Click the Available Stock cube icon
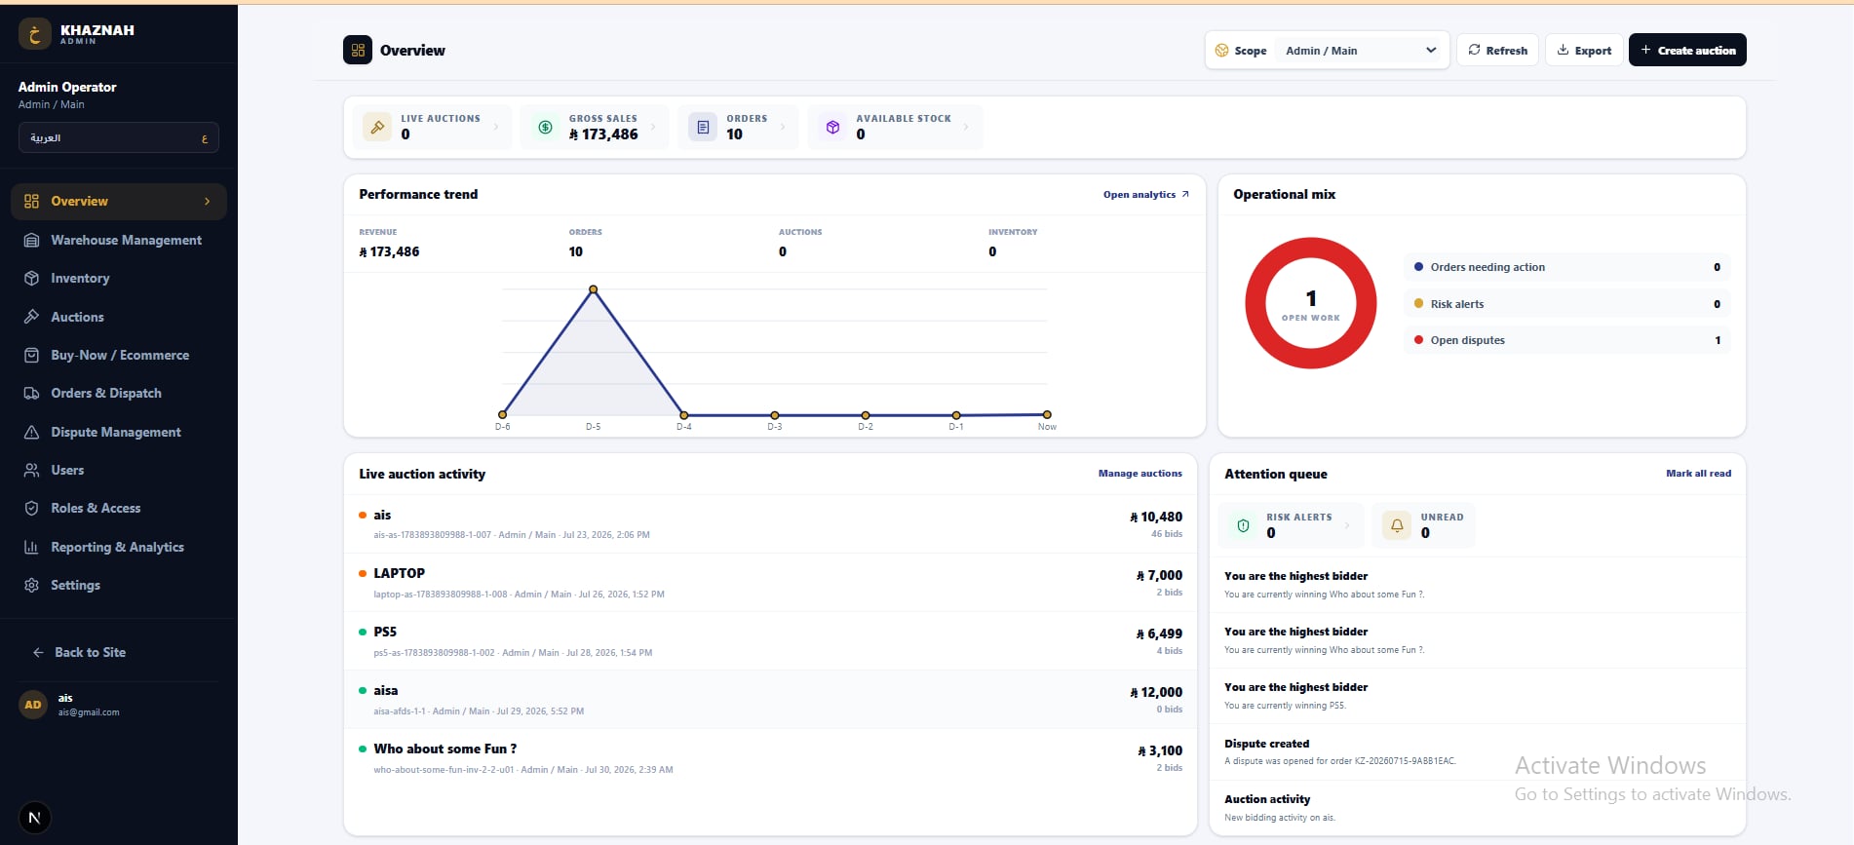This screenshot has height=845, width=1854. 832,127
